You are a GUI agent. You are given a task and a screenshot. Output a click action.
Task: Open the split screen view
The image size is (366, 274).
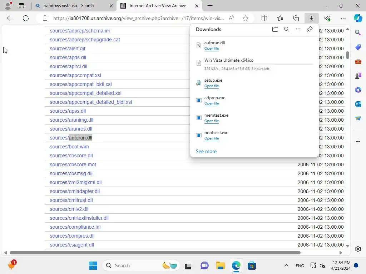pyautogui.click(x=264, y=18)
